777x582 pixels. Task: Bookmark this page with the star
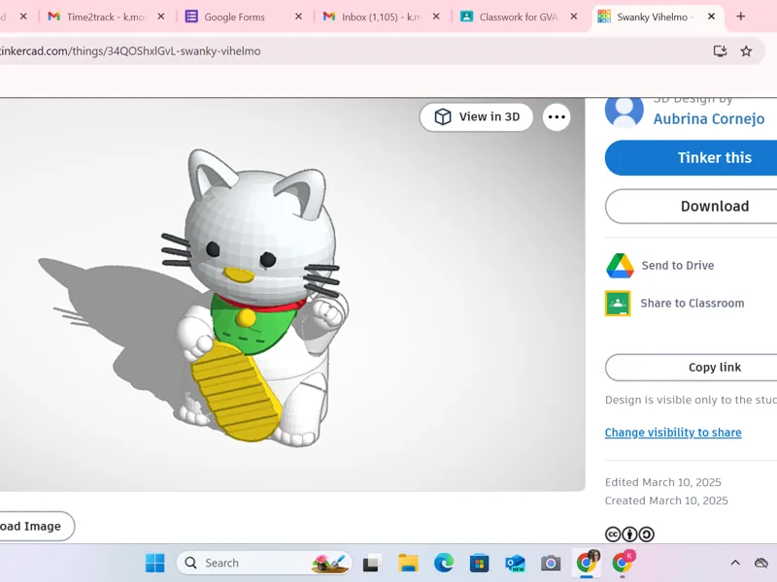(746, 51)
